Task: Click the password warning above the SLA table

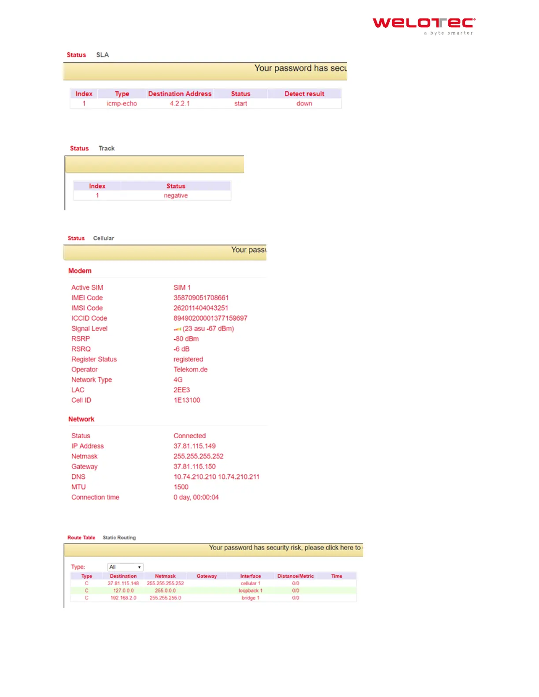Action: (x=300, y=68)
